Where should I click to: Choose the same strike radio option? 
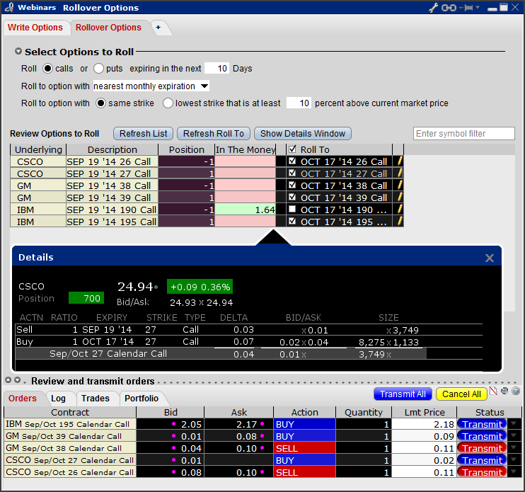pos(100,103)
